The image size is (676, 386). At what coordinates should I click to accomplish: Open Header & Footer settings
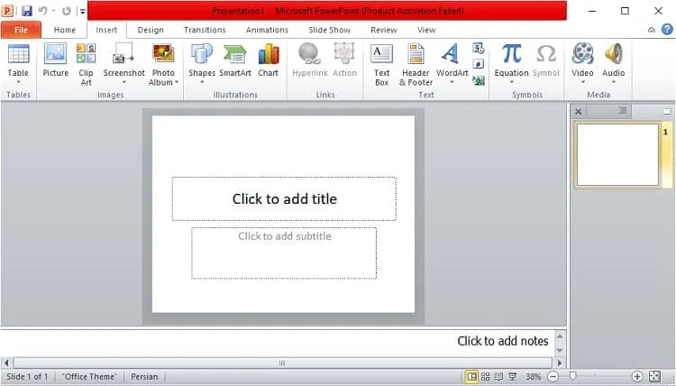[416, 65]
